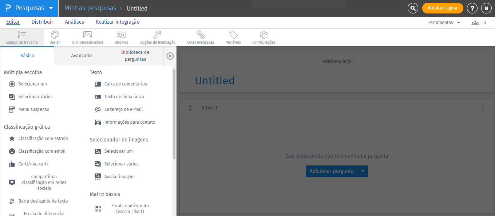The image size is (495, 216).
Task: Add Informações para contato question
Action: 125,122
